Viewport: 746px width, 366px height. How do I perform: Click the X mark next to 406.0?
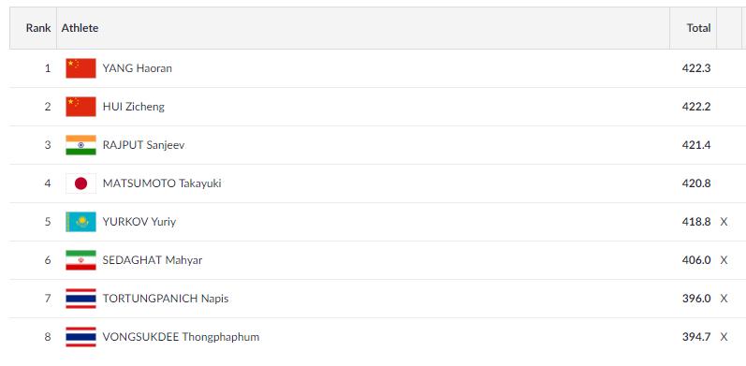coord(724,260)
